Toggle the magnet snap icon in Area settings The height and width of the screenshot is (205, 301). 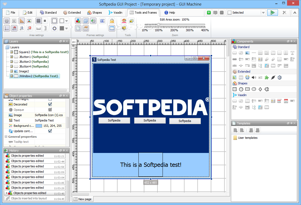(x=14, y=28)
